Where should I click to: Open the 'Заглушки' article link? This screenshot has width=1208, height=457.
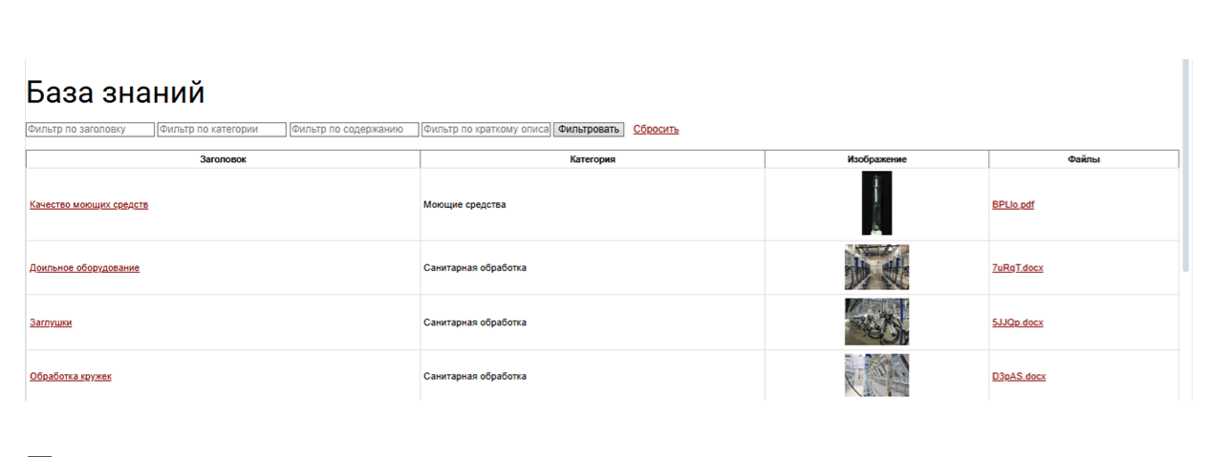point(51,322)
